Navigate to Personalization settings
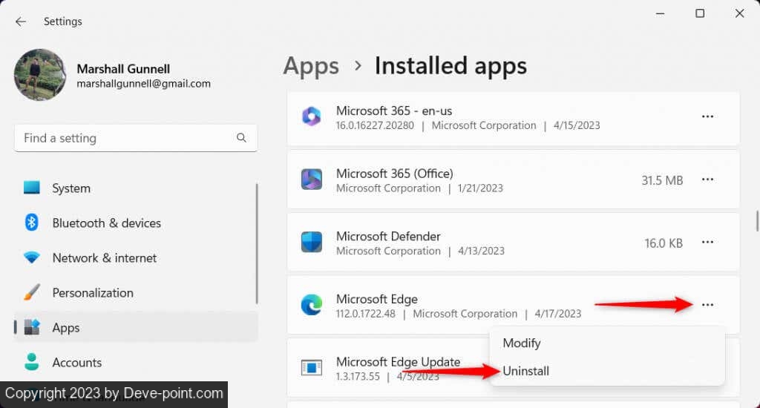 pos(93,293)
